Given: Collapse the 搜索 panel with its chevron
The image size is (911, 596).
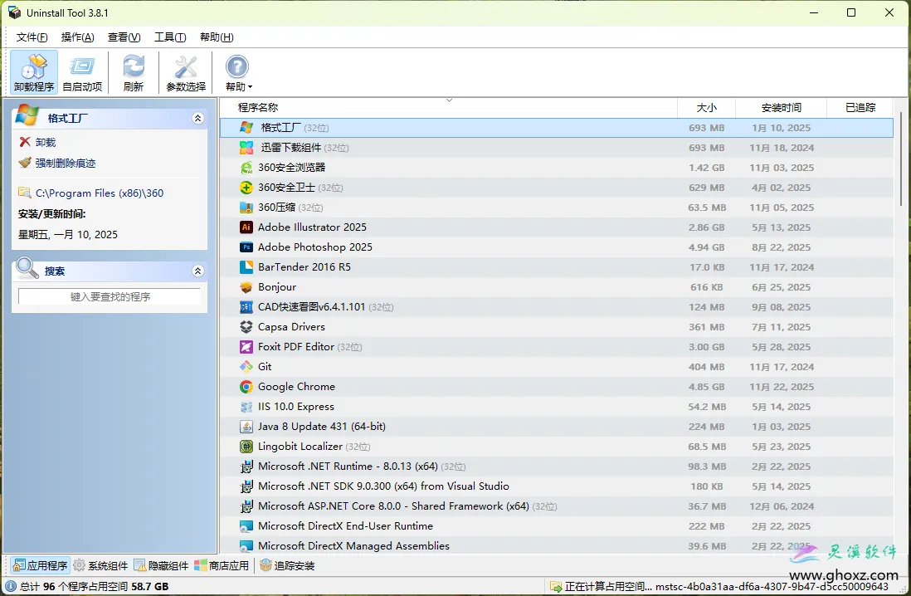Looking at the screenshot, I should [197, 270].
